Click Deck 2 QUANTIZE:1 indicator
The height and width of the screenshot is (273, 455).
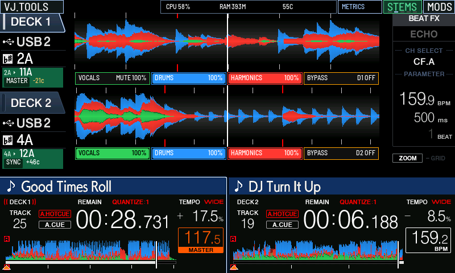coord(358,202)
